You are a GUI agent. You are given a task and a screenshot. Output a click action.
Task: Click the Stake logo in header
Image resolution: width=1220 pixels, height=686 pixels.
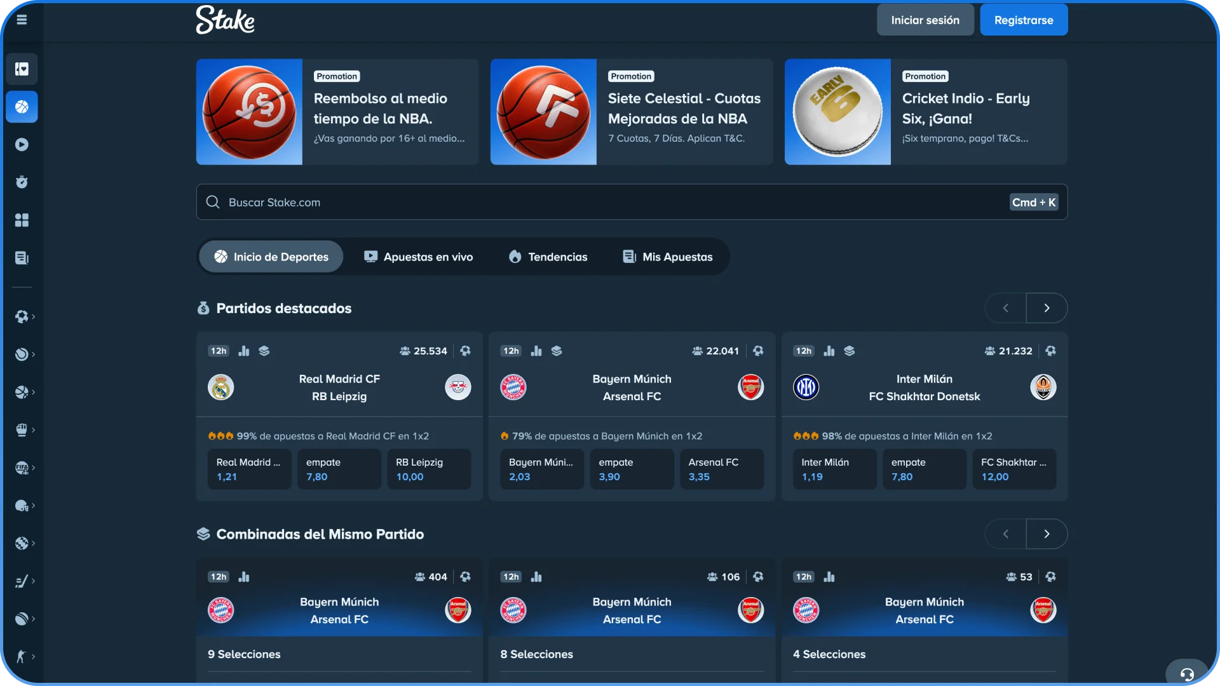tap(225, 20)
